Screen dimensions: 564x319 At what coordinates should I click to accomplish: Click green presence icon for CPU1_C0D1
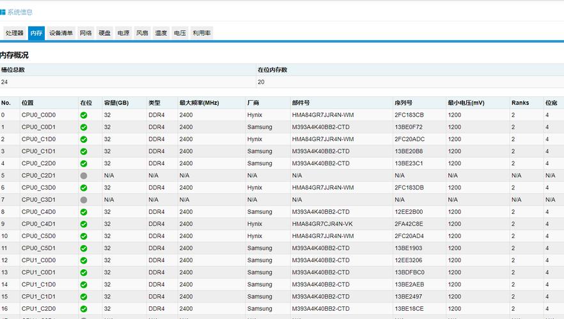83,272
